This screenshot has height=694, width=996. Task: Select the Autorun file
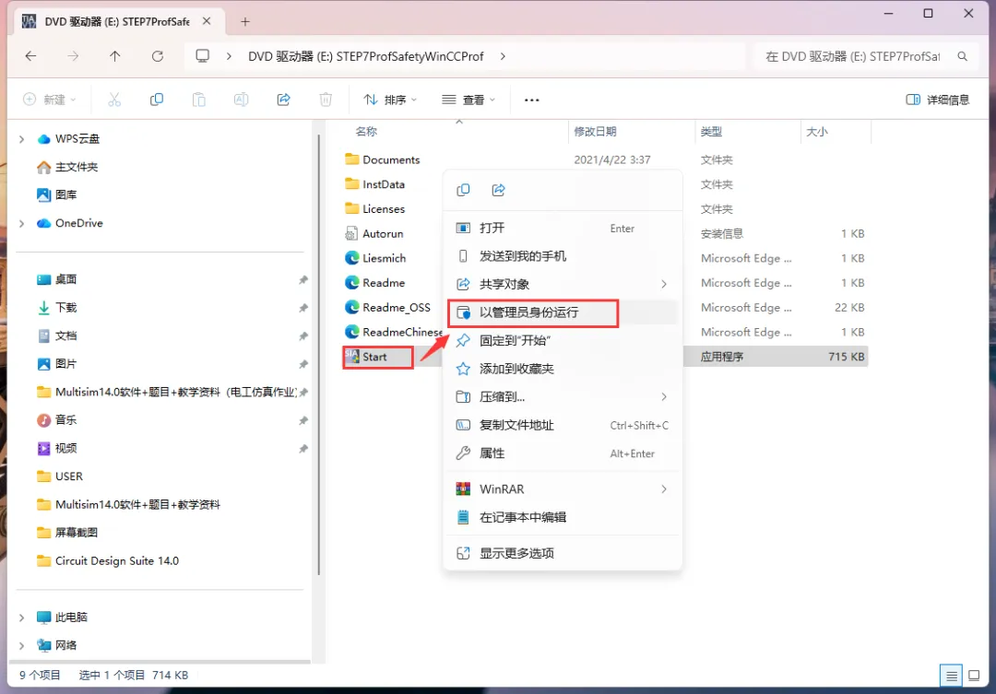(374, 234)
